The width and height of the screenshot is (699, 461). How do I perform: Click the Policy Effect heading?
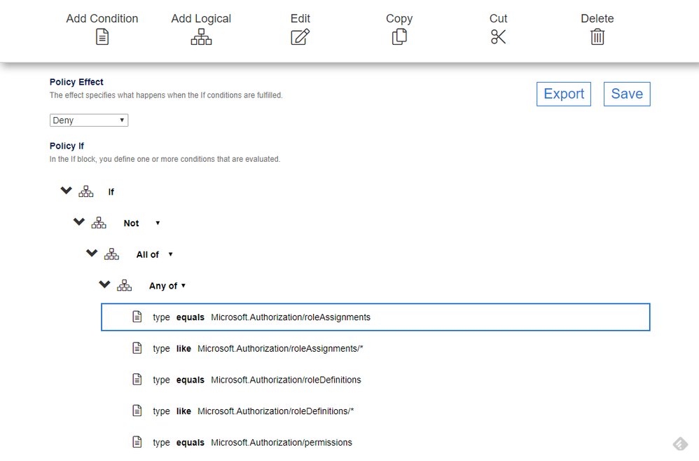pos(76,82)
